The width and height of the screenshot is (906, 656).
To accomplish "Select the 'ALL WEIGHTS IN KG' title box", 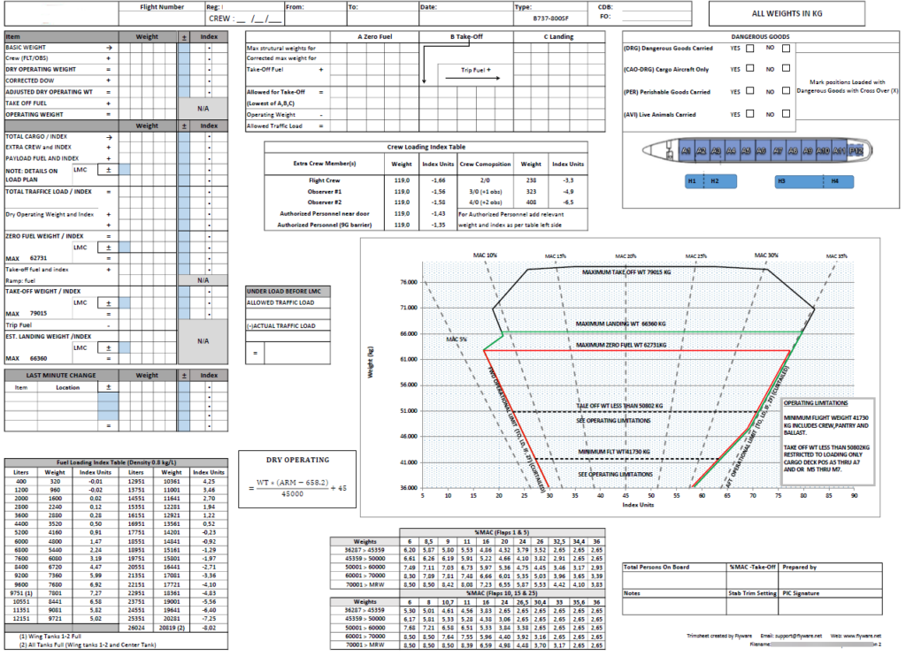I will point(787,13).
